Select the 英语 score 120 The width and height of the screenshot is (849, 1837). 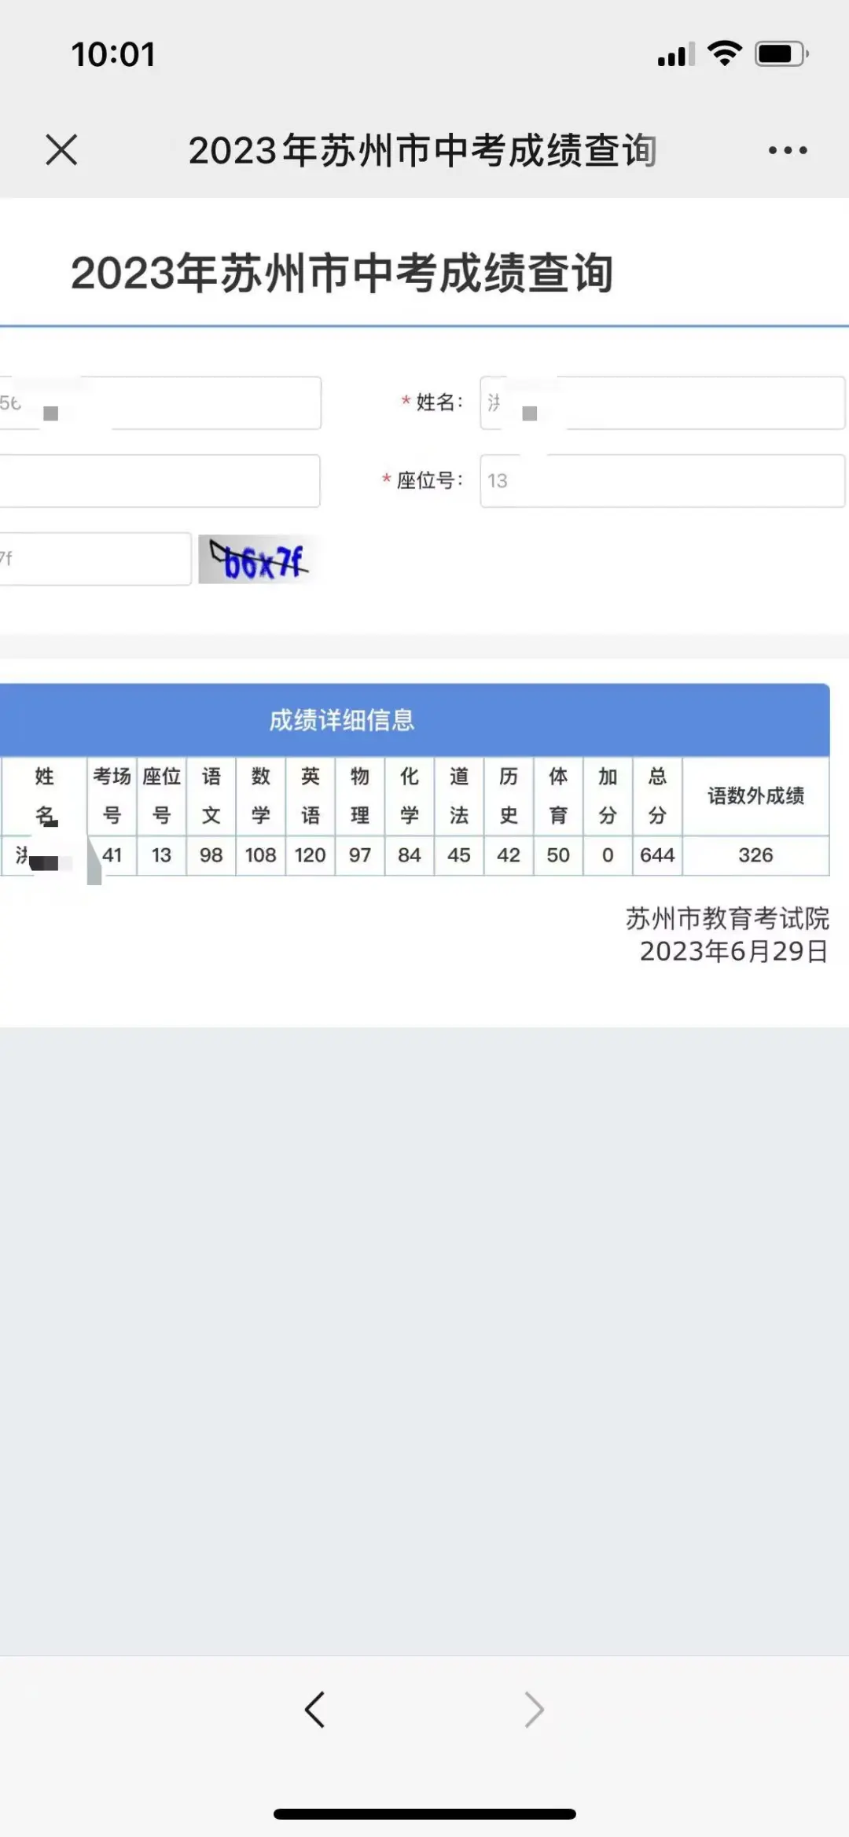click(x=310, y=854)
